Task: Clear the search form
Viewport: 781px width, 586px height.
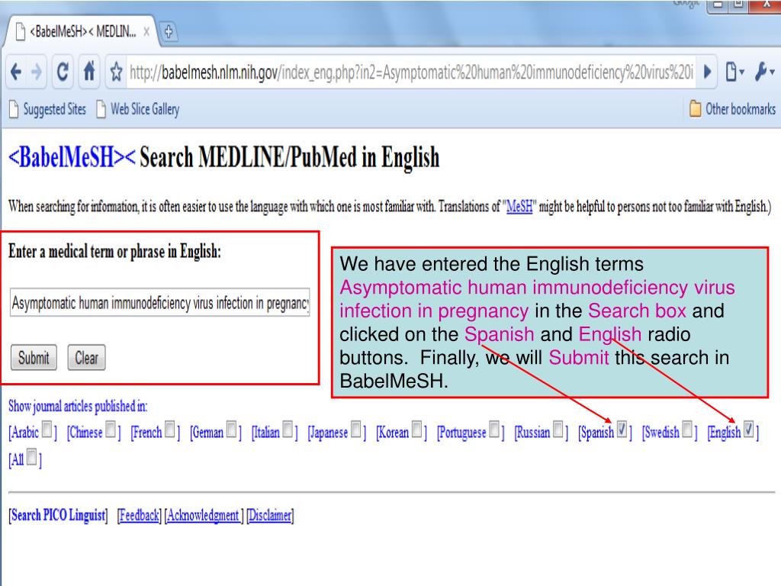Action: click(x=87, y=358)
